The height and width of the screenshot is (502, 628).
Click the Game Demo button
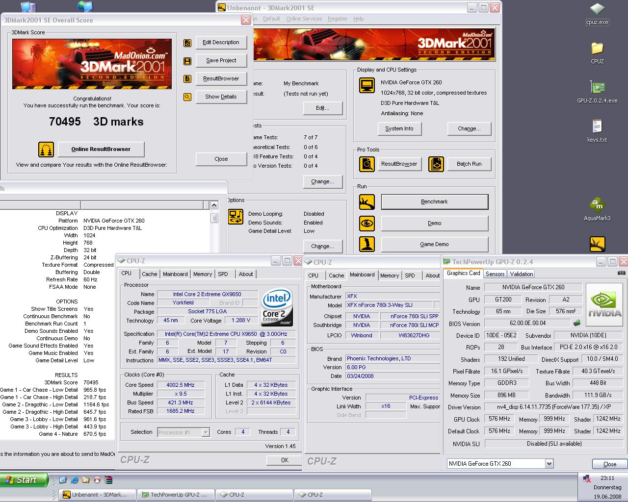click(x=435, y=244)
